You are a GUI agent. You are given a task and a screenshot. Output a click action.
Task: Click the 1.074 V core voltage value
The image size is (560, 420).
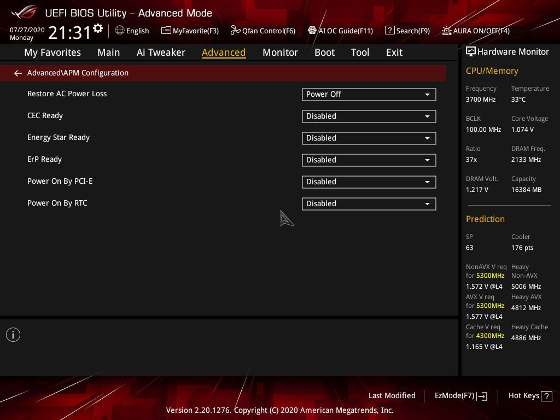pos(522,129)
